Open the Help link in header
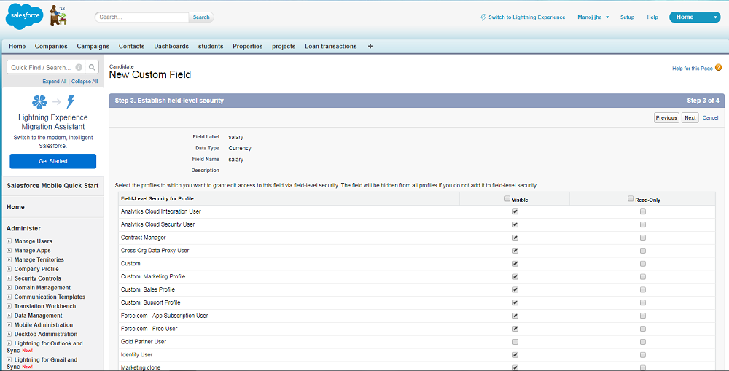 (652, 17)
